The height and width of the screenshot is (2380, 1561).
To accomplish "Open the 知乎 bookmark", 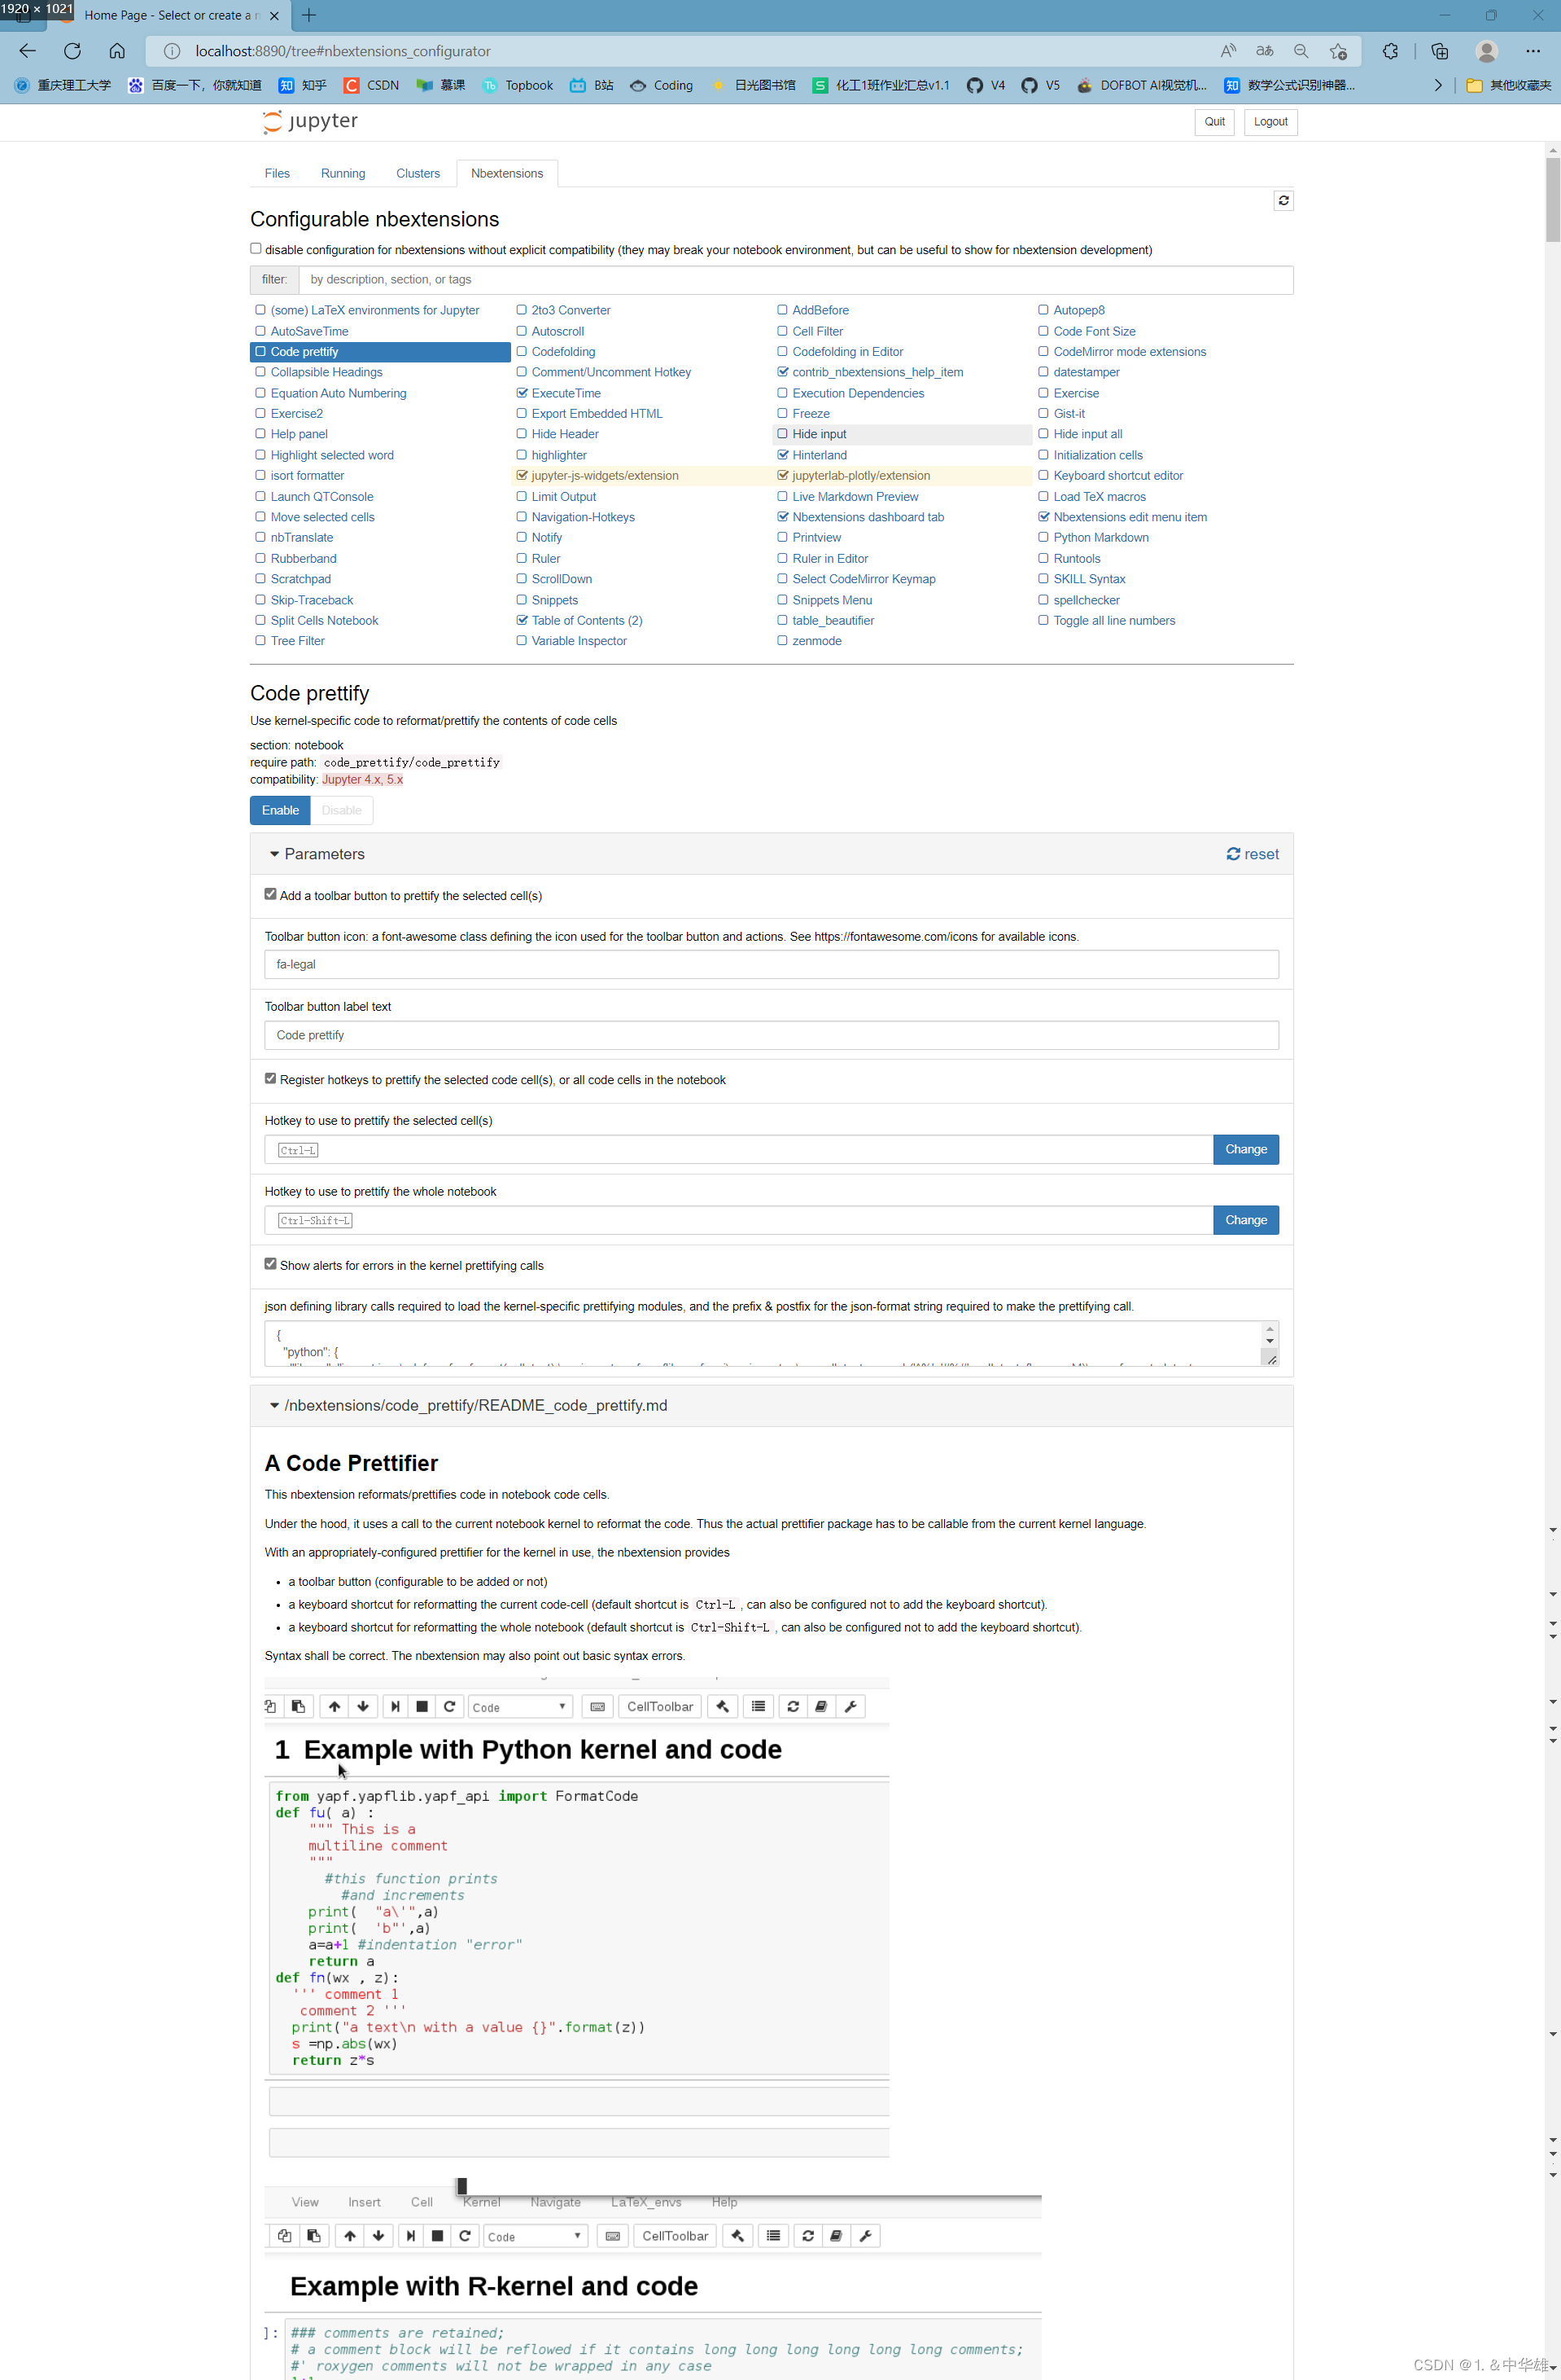I will (x=303, y=85).
